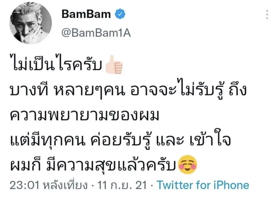Click the date 11 ก.ย. 21
This screenshot has width=276, height=200.
click(122, 185)
